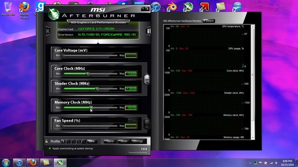Click the Memory Clock value field
298x167 pixels.
pos(131,108)
